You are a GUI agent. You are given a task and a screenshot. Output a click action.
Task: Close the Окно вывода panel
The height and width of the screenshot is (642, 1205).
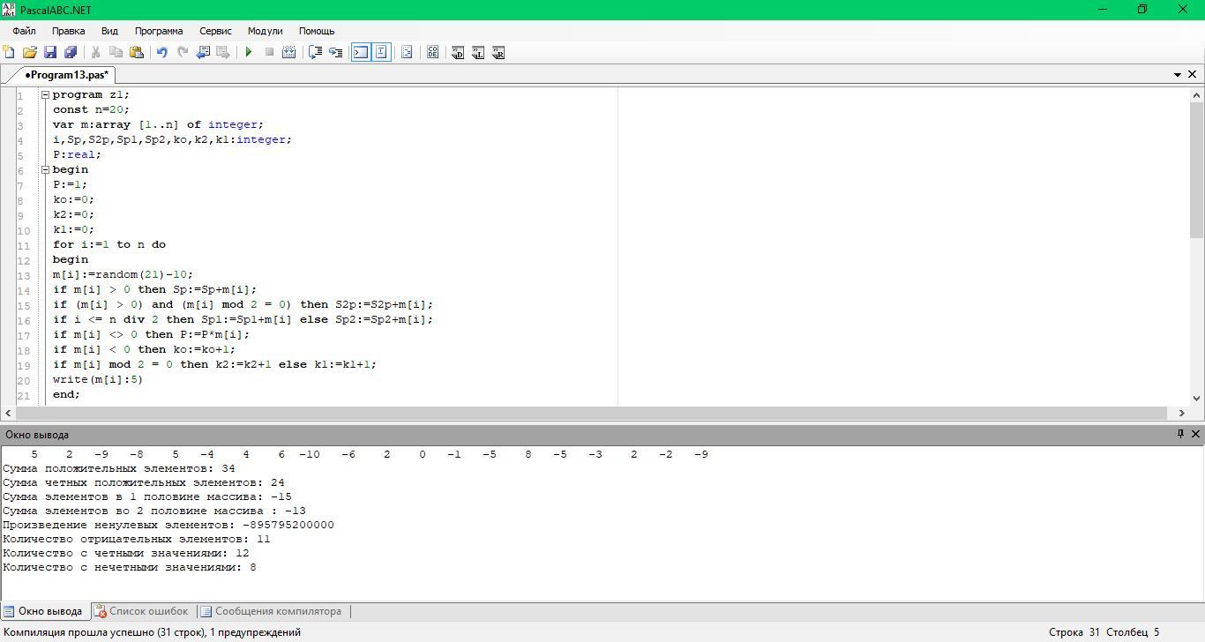click(x=1195, y=434)
